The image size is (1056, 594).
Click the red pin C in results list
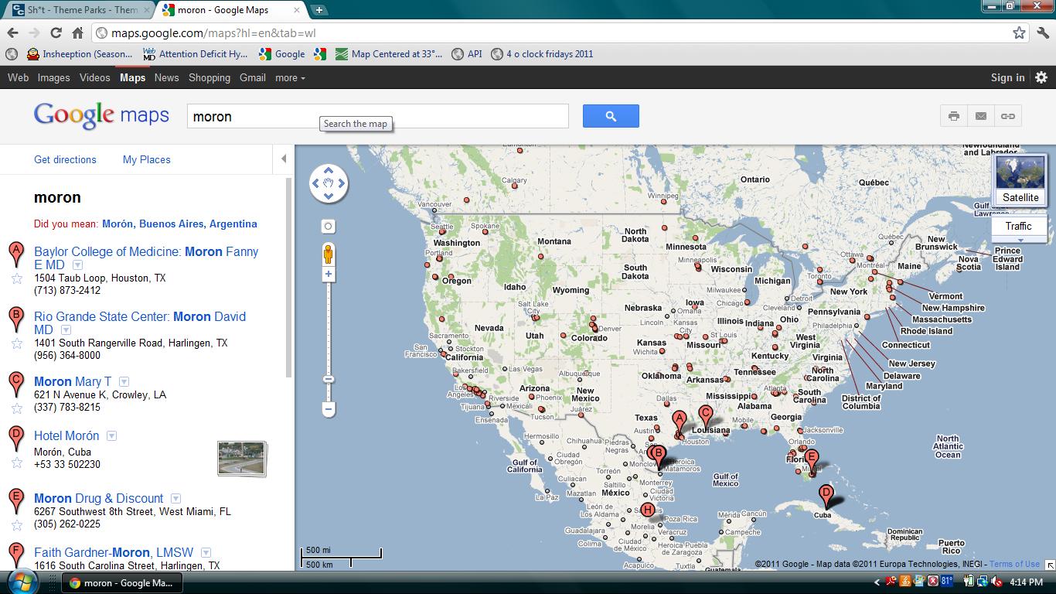(15, 384)
